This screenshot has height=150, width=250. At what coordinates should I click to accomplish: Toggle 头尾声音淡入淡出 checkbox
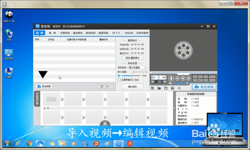coord(119,80)
